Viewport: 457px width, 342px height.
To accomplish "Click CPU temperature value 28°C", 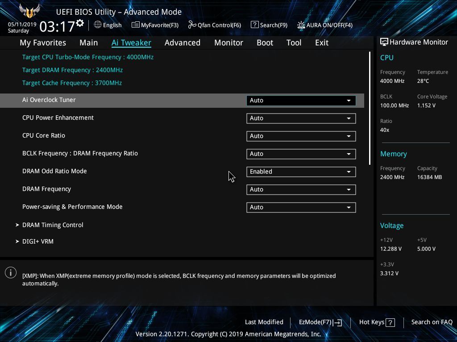I will (x=423, y=81).
